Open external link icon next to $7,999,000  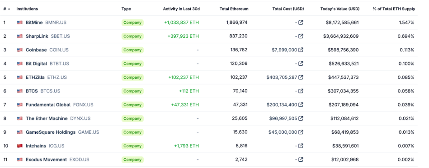click(301, 50)
